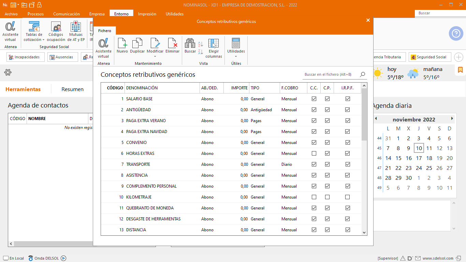Click the help question mark icon
466x262 pixels.
pos(456,33)
